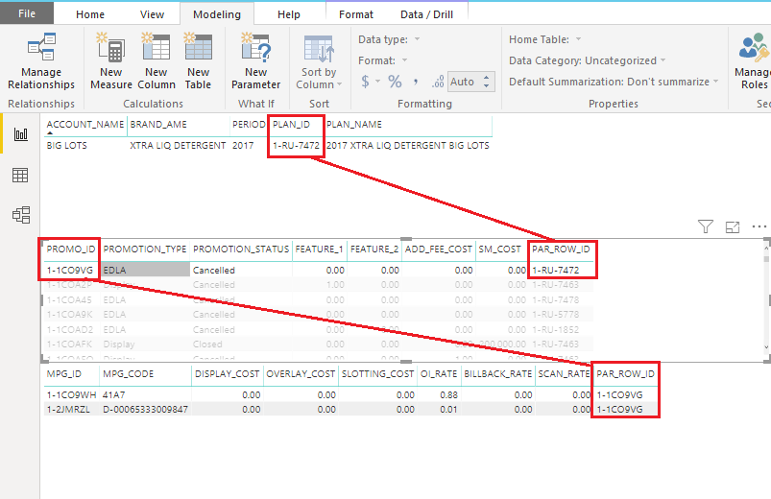This screenshot has width=771, height=499.
Task: Open the Sort by Column menu
Action: click(319, 62)
